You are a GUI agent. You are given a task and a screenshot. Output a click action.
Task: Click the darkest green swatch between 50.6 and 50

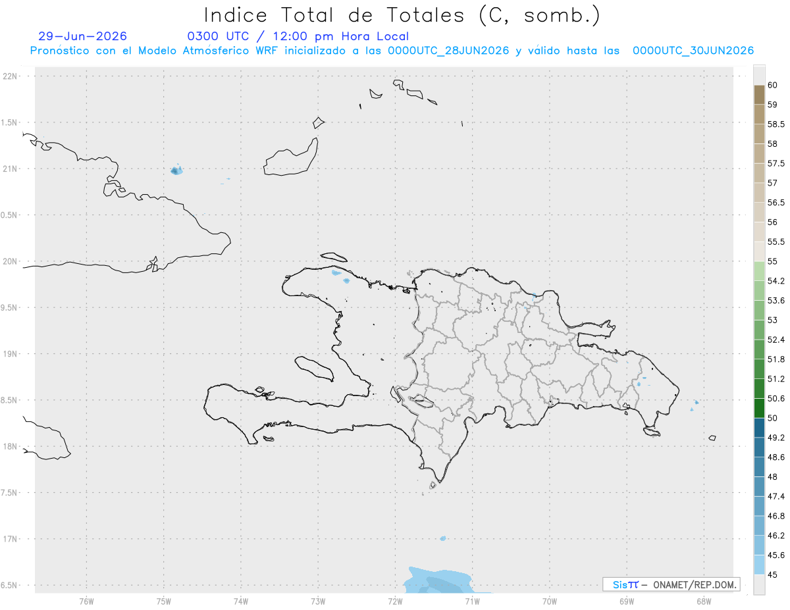click(x=759, y=408)
